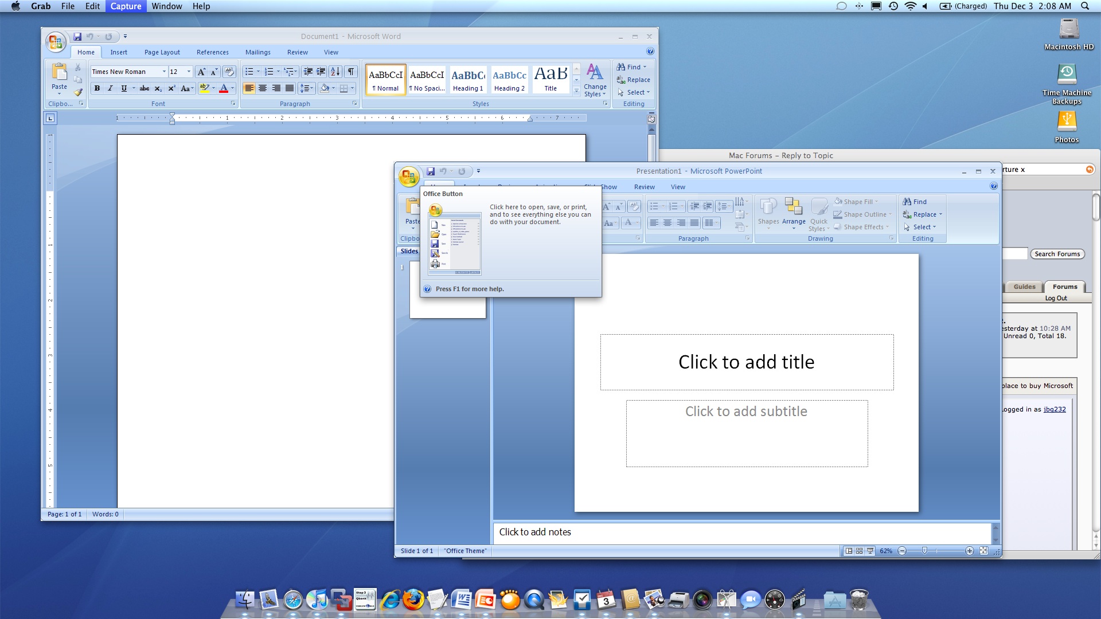Expand Word Font dialog launcher
The height and width of the screenshot is (619, 1101).
coord(233,104)
